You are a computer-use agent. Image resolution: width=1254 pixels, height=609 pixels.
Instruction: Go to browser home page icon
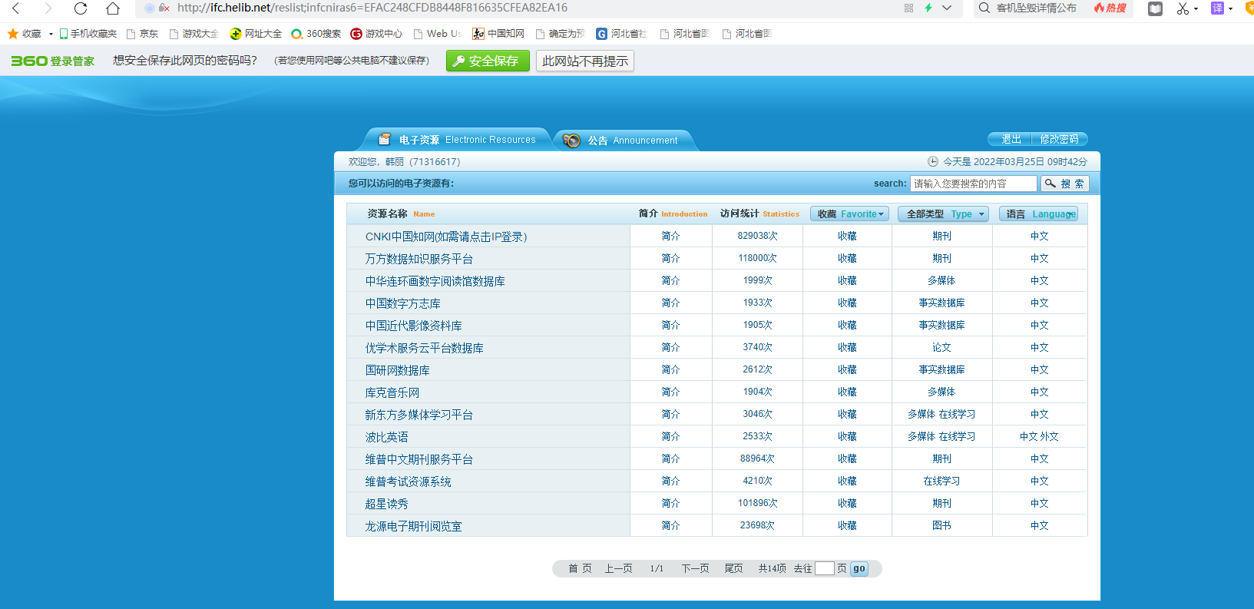coord(113,8)
